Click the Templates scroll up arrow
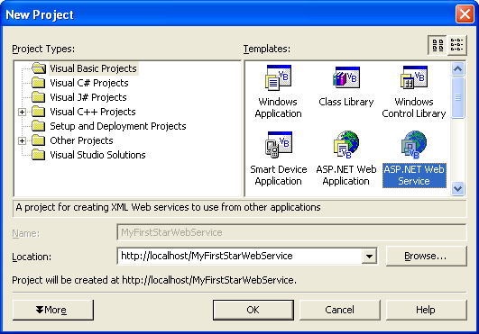This screenshot has height=334, width=479. 457,69
